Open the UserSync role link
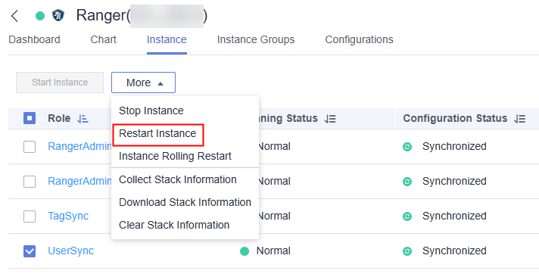539x274 pixels. (71, 251)
